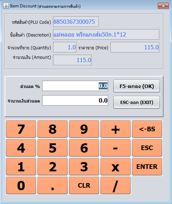This screenshot has height=204, width=172.
Task: Tap keypad digit 8
Action: click(x=53, y=129)
